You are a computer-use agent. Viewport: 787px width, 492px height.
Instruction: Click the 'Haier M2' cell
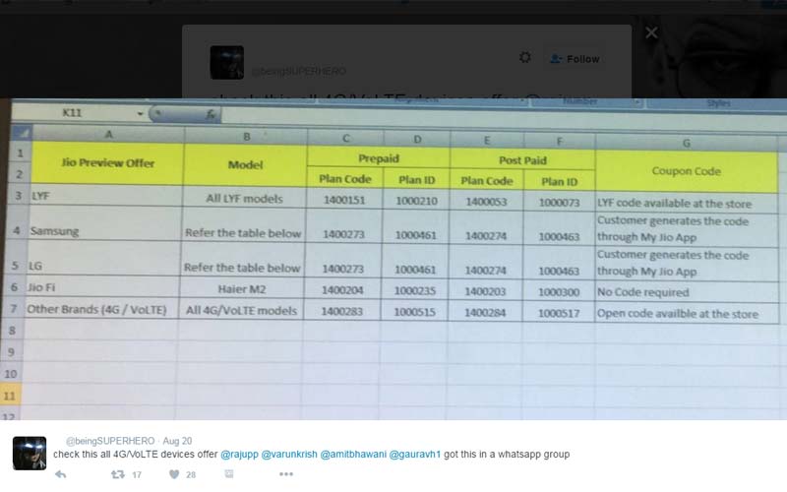[242, 289]
